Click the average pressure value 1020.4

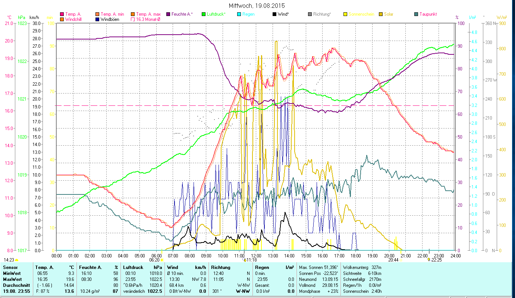156,285
